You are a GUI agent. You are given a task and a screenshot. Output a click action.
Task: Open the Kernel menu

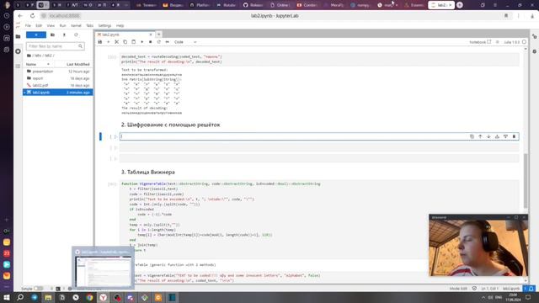coord(76,25)
